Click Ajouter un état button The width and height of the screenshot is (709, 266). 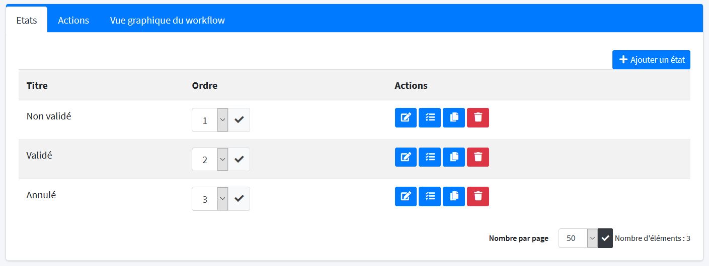click(651, 60)
